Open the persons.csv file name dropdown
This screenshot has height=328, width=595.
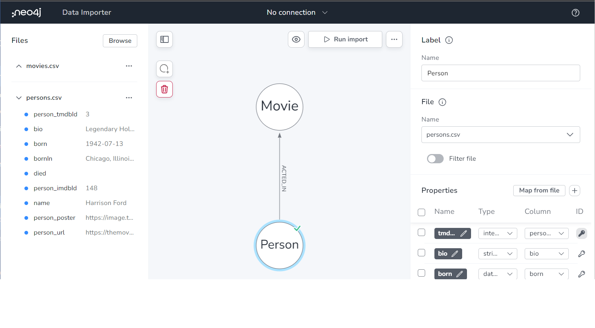(501, 135)
